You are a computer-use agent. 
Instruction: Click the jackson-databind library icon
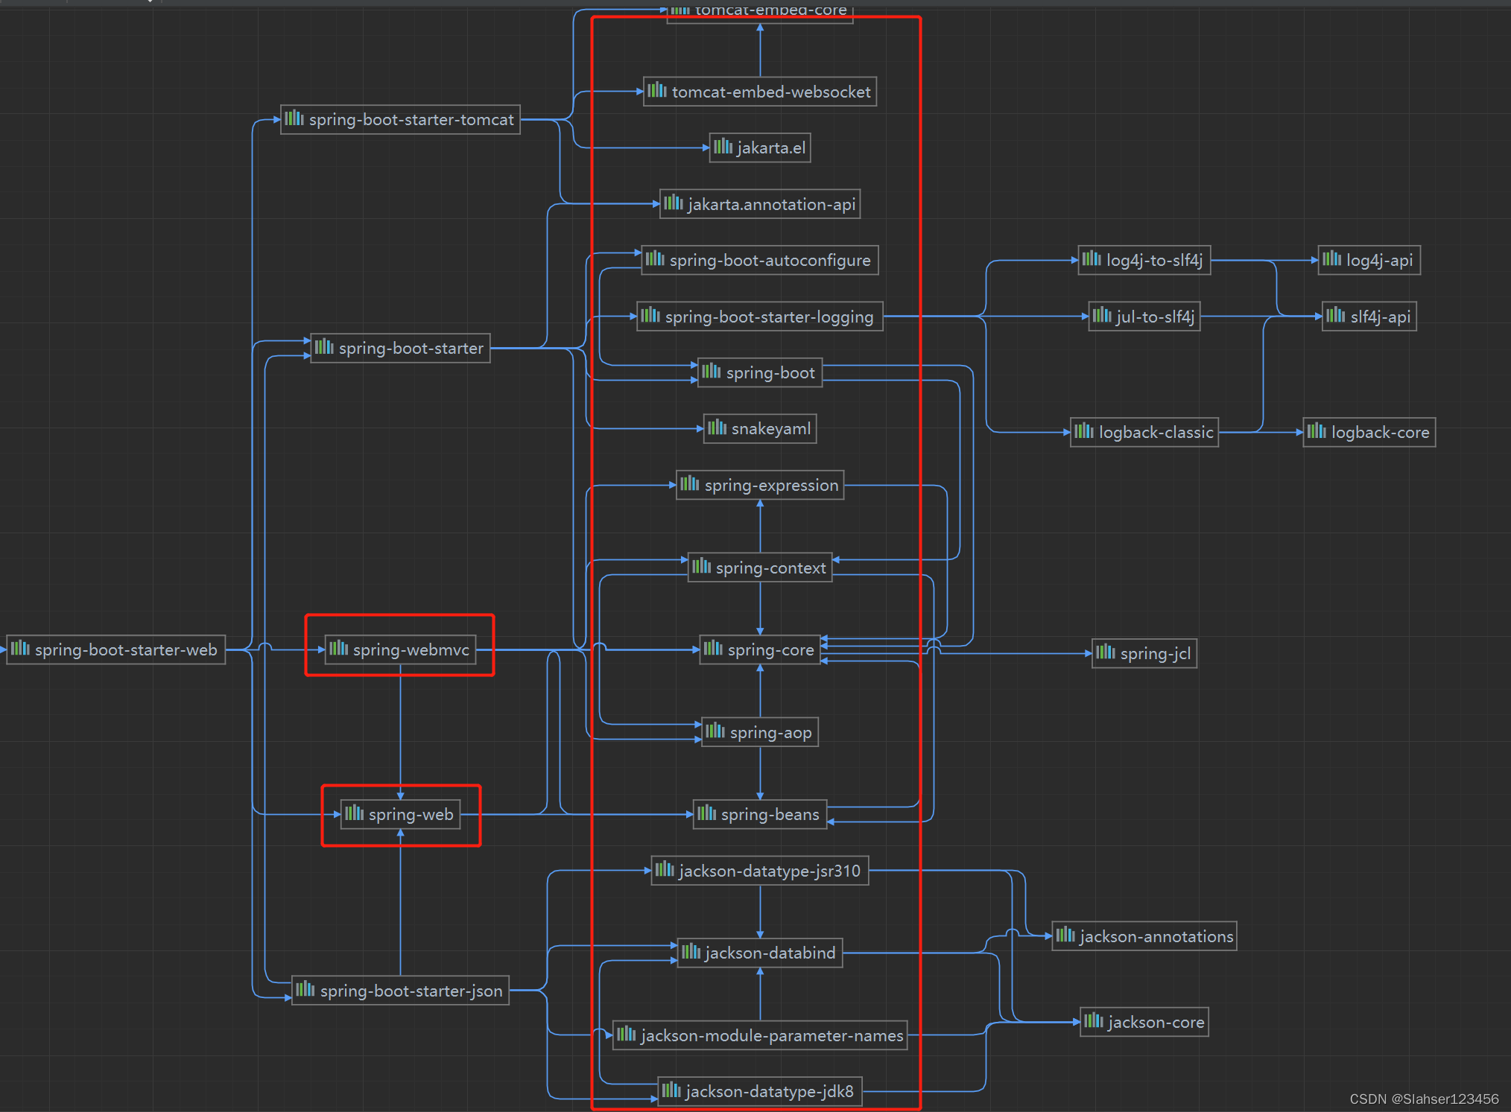(691, 951)
